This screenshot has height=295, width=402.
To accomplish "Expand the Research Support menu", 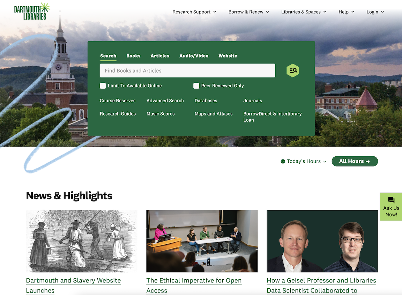I will 194,12.
